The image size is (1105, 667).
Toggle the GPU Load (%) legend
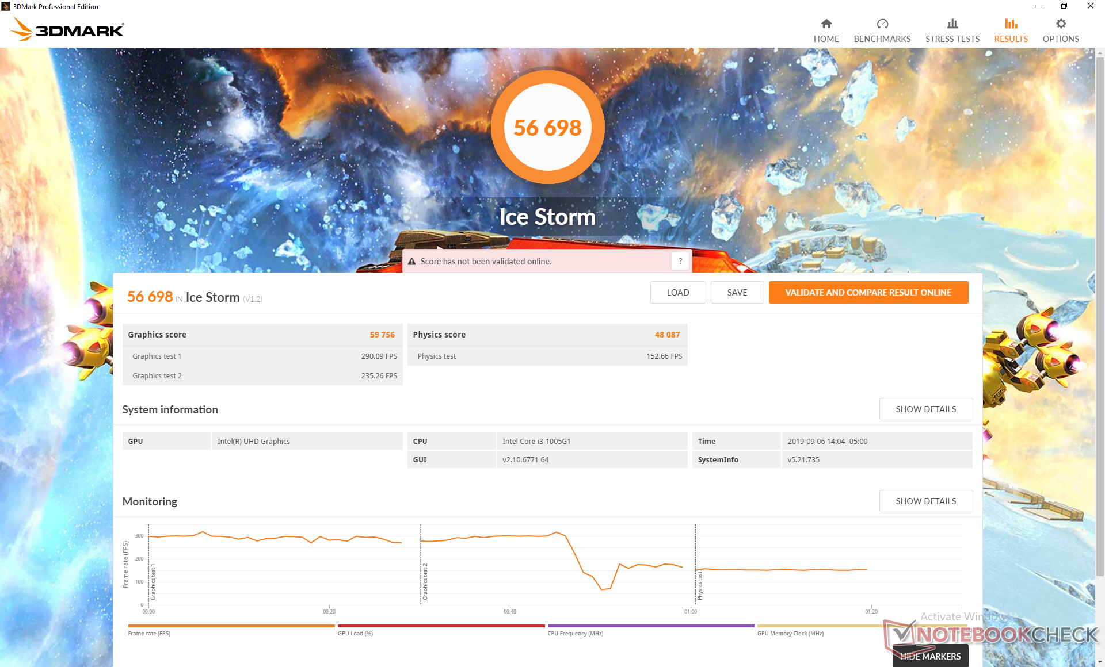355,633
